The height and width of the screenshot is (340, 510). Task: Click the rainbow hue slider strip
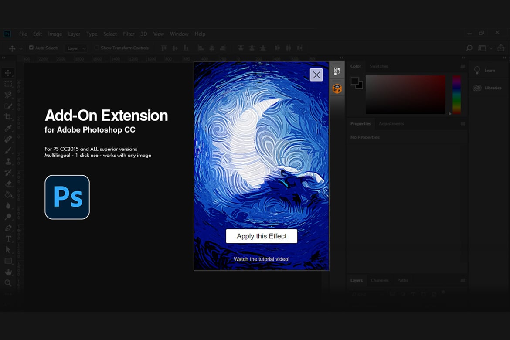pyautogui.click(x=457, y=95)
